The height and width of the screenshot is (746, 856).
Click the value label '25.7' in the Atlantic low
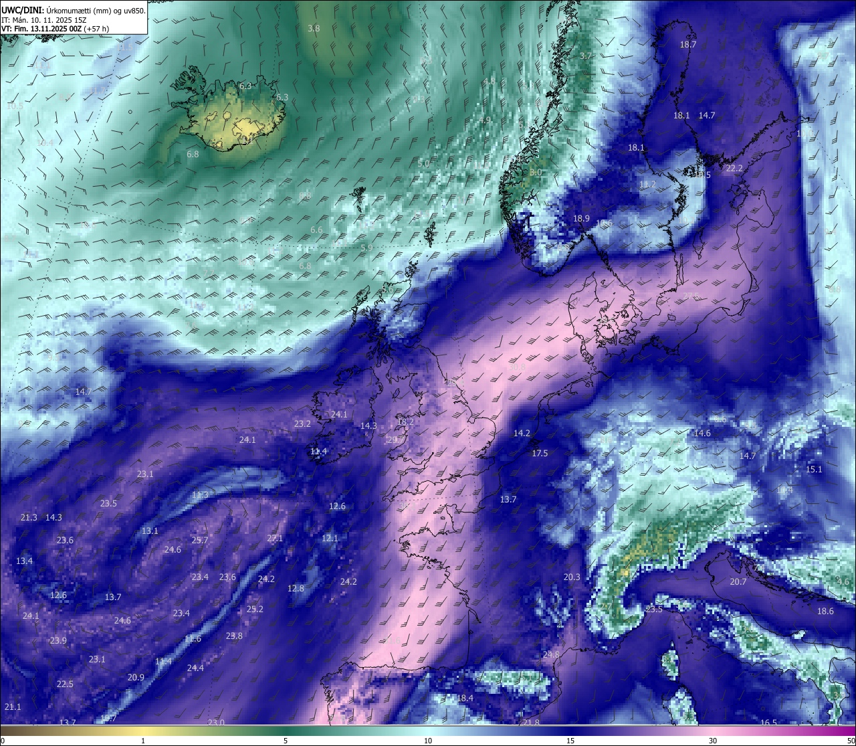pyautogui.click(x=200, y=541)
